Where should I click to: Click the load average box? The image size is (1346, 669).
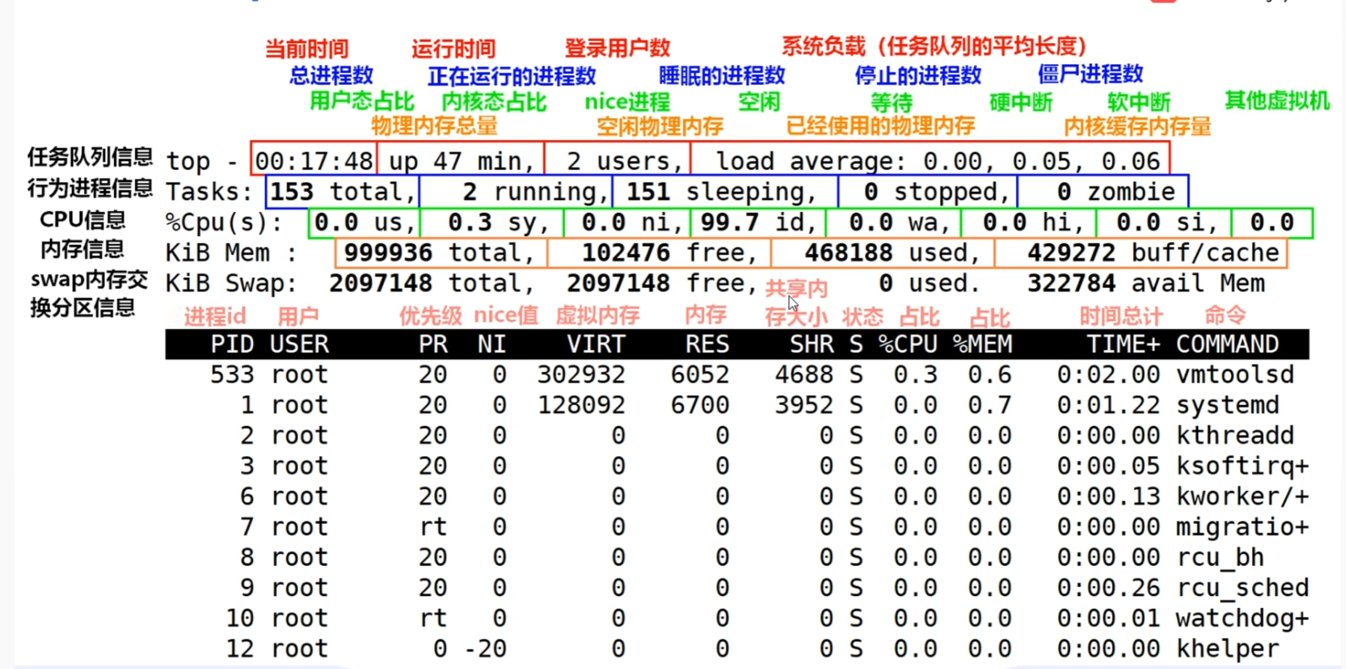(929, 161)
